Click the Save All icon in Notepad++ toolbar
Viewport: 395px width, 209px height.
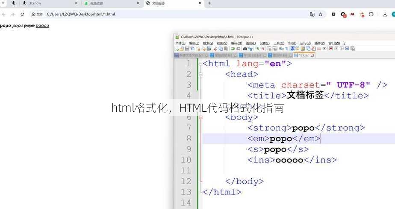192,49
